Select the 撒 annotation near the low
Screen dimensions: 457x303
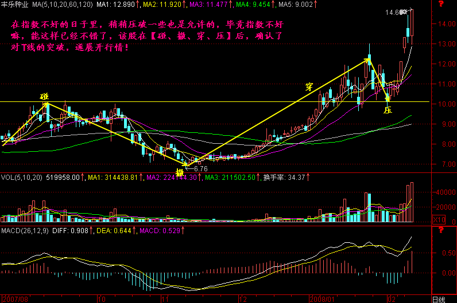pos(180,171)
